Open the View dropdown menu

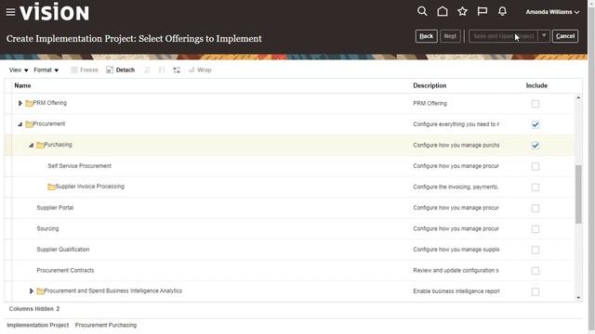tap(19, 71)
